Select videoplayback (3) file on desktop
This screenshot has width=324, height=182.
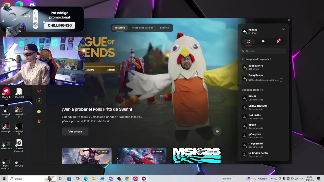click(x=19, y=111)
